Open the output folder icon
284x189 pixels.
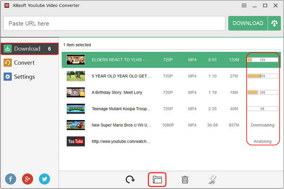coord(157,180)
